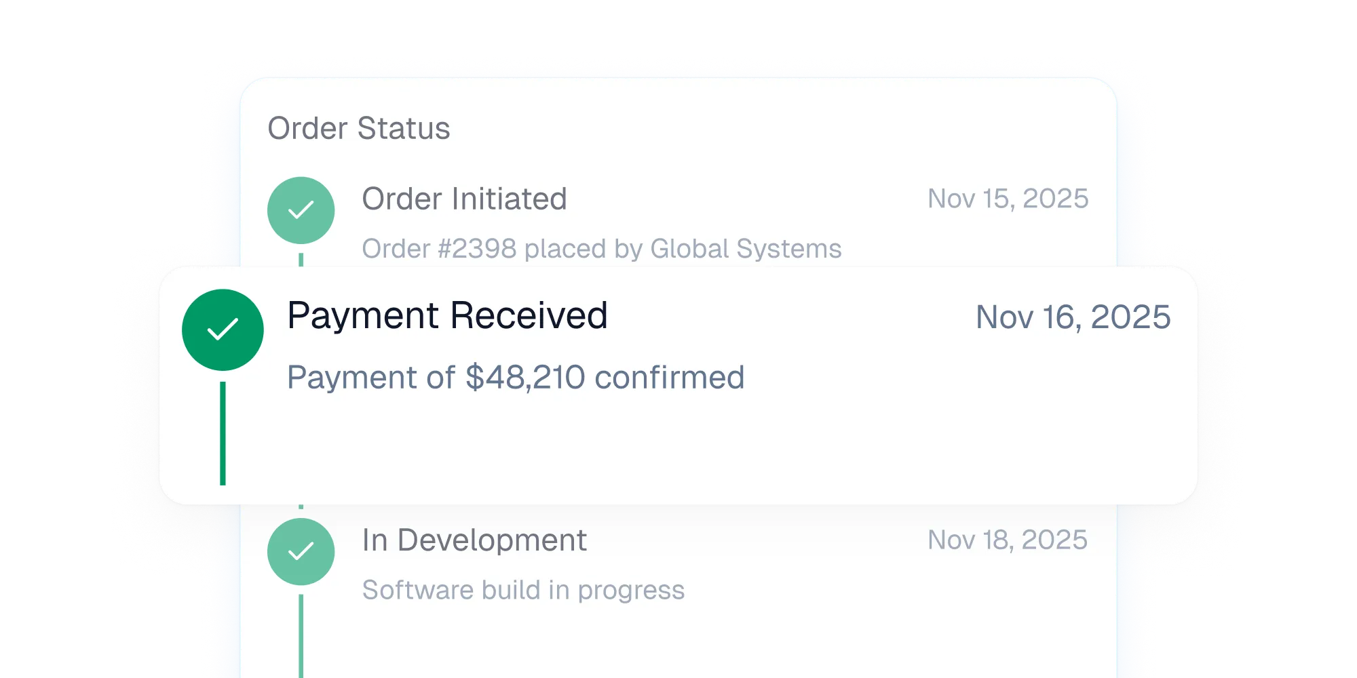
Task: Select the Order Status header tab
Action: click(360, 127)
